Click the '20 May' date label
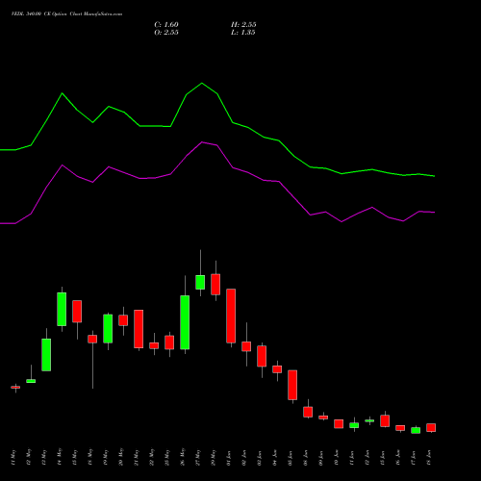Screen dimensions: 481x481 [x=121, y=458]
